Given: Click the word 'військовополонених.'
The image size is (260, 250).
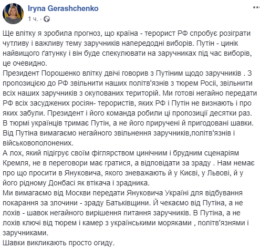Looking at the screenshot, I should [x=38, y=143].
